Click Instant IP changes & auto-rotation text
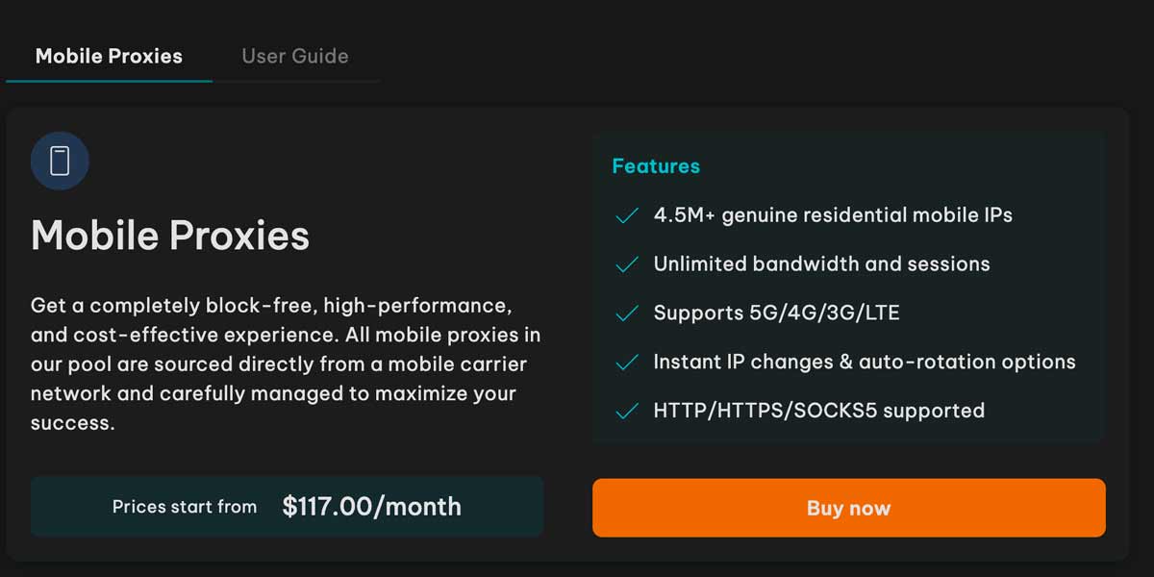This screenshot has height=577, width=1154. point(864,362)
